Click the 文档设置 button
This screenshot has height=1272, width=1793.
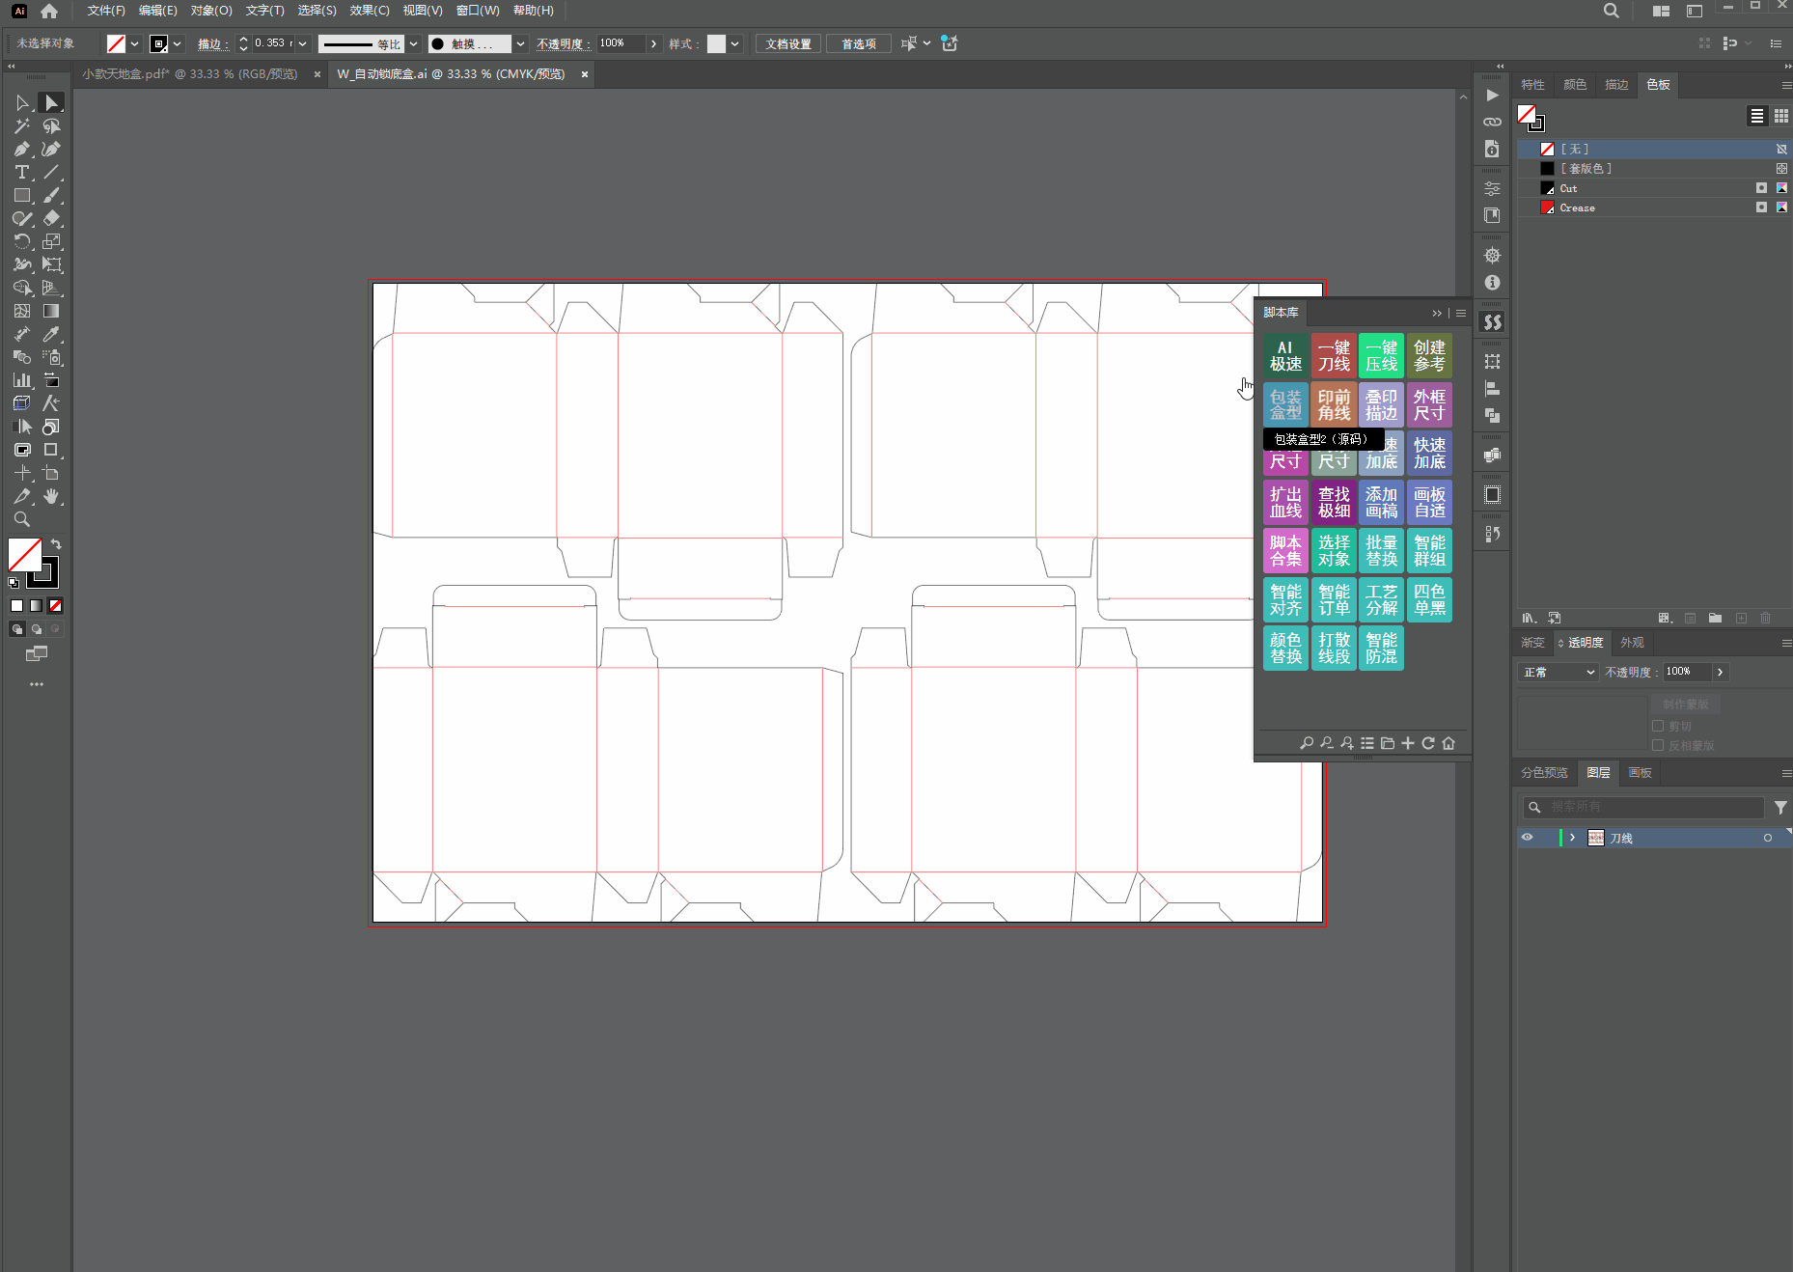[787, 43]
